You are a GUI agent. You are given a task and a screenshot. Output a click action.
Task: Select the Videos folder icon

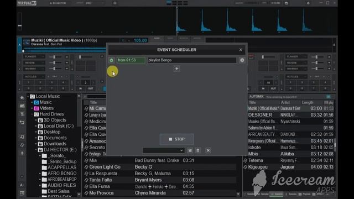pyautogui.click(x=36, y=108)
